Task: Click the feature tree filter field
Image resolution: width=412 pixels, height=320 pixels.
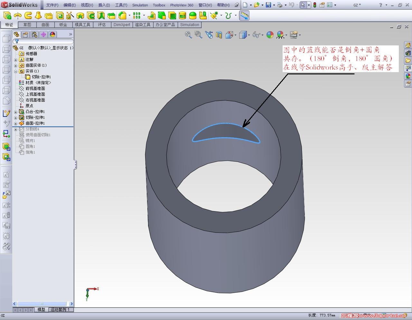Action: point(43,41)
